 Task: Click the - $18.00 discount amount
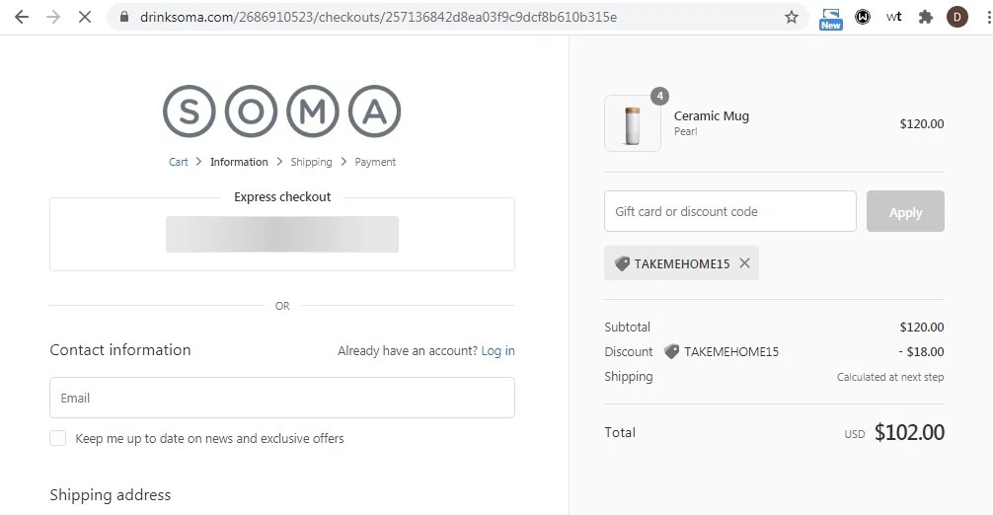922,352
